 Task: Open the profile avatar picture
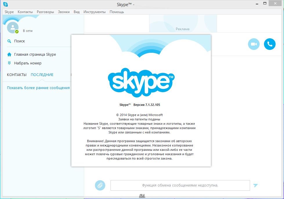[x=13, y=28]
